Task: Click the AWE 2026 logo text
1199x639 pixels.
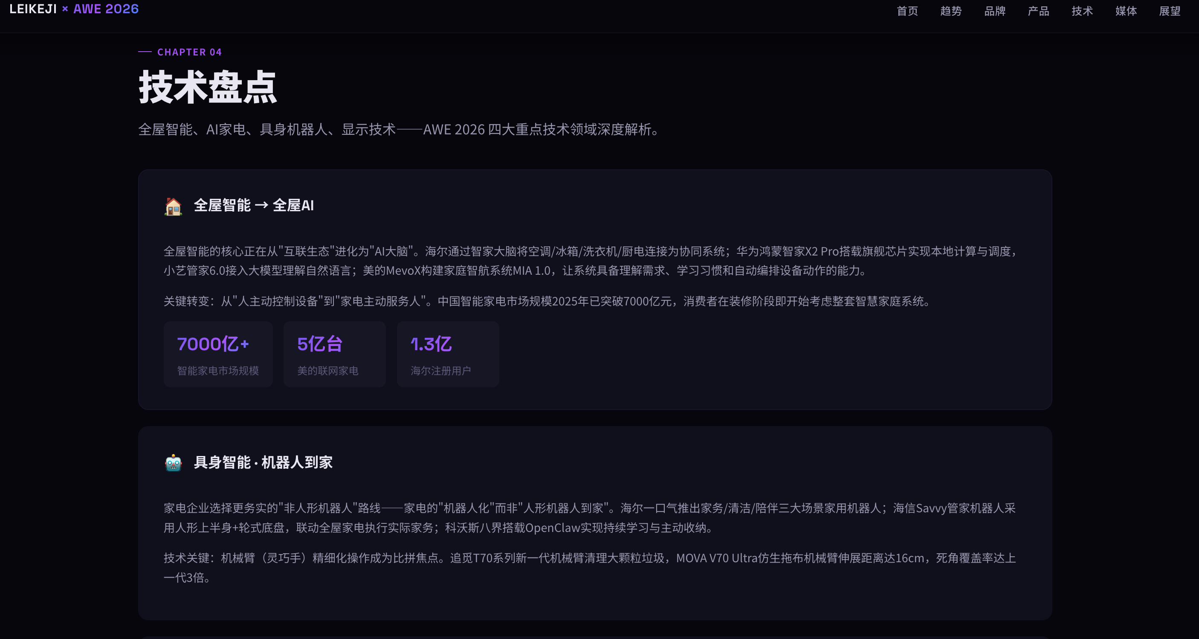Action: pyautogui.click(x=106, y=9)
